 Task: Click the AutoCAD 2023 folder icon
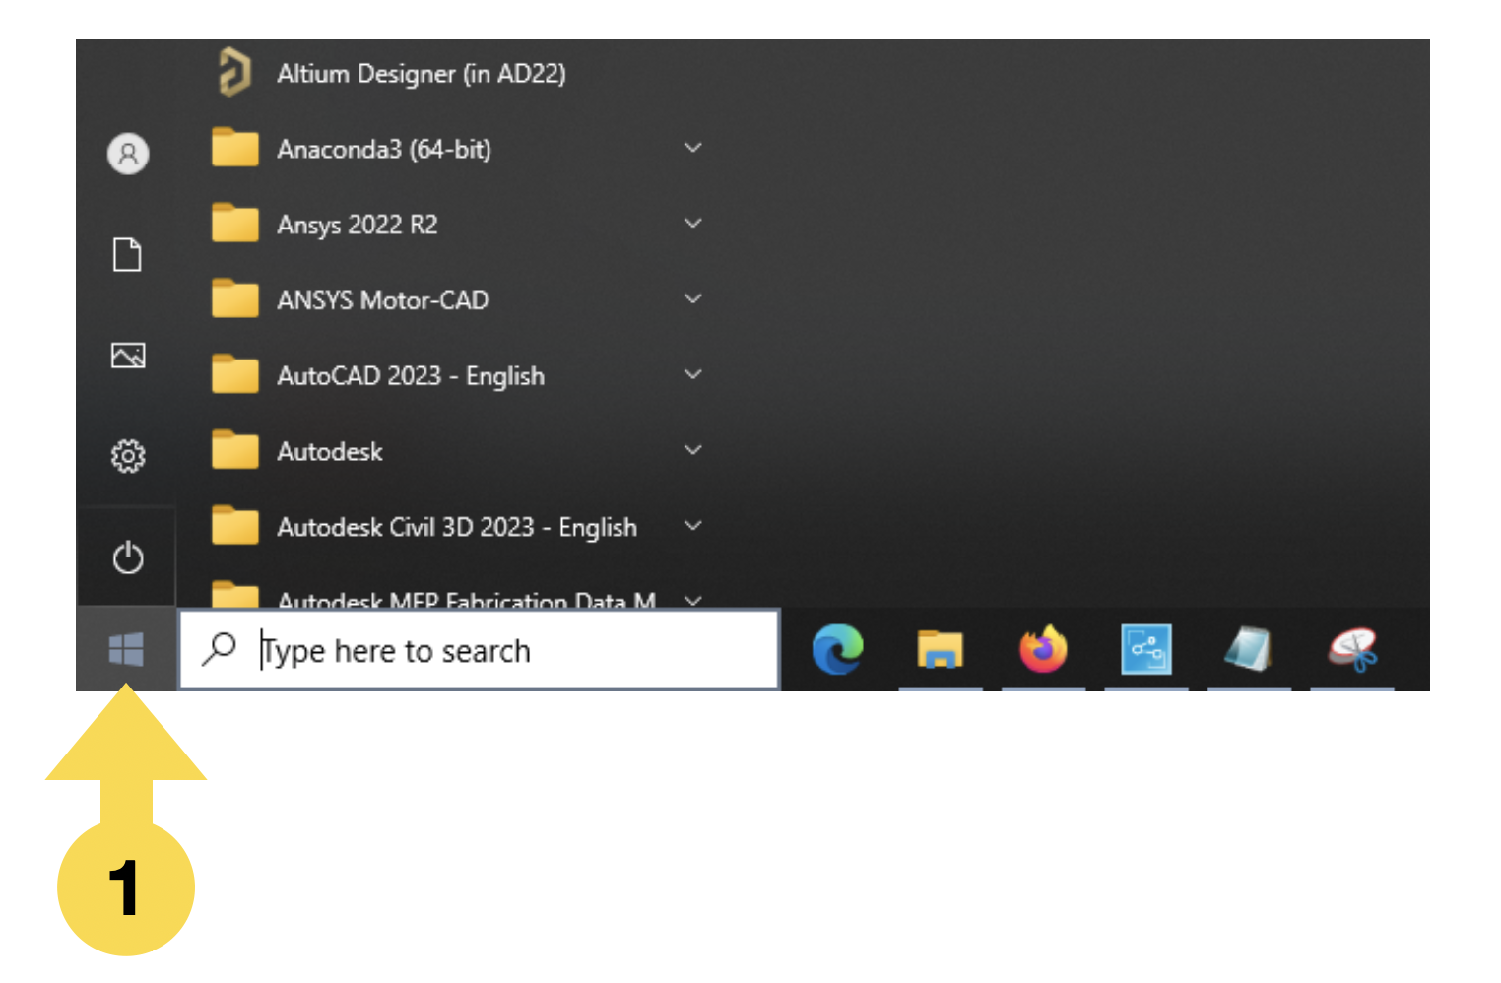(x=234, y=375)
